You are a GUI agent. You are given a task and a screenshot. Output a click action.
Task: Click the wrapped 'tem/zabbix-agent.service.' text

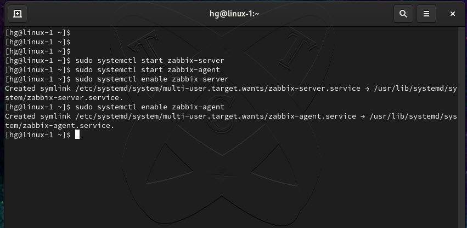60,126
